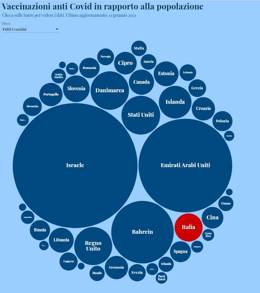Click the Cipro bubble
The image size is (260, 293).
[x=125, y=63]
